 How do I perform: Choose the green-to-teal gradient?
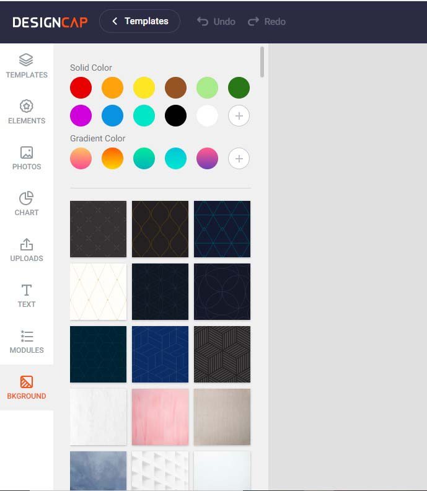144,159
